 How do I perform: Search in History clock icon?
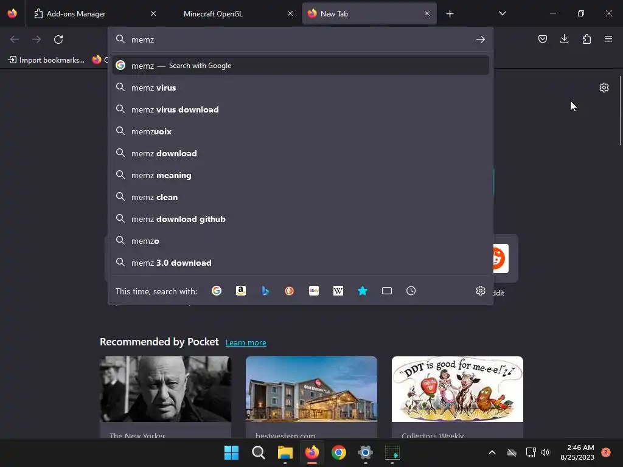[411, 291]
